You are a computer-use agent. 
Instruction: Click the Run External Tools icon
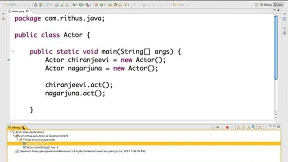(x=87, y=5)
